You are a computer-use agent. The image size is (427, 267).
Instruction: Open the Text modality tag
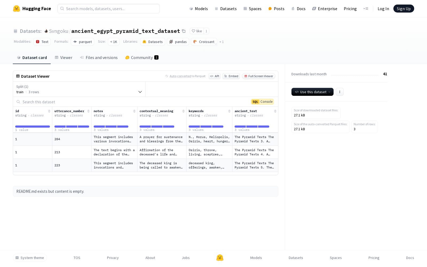pyautogui.click(x=42, y=42)
